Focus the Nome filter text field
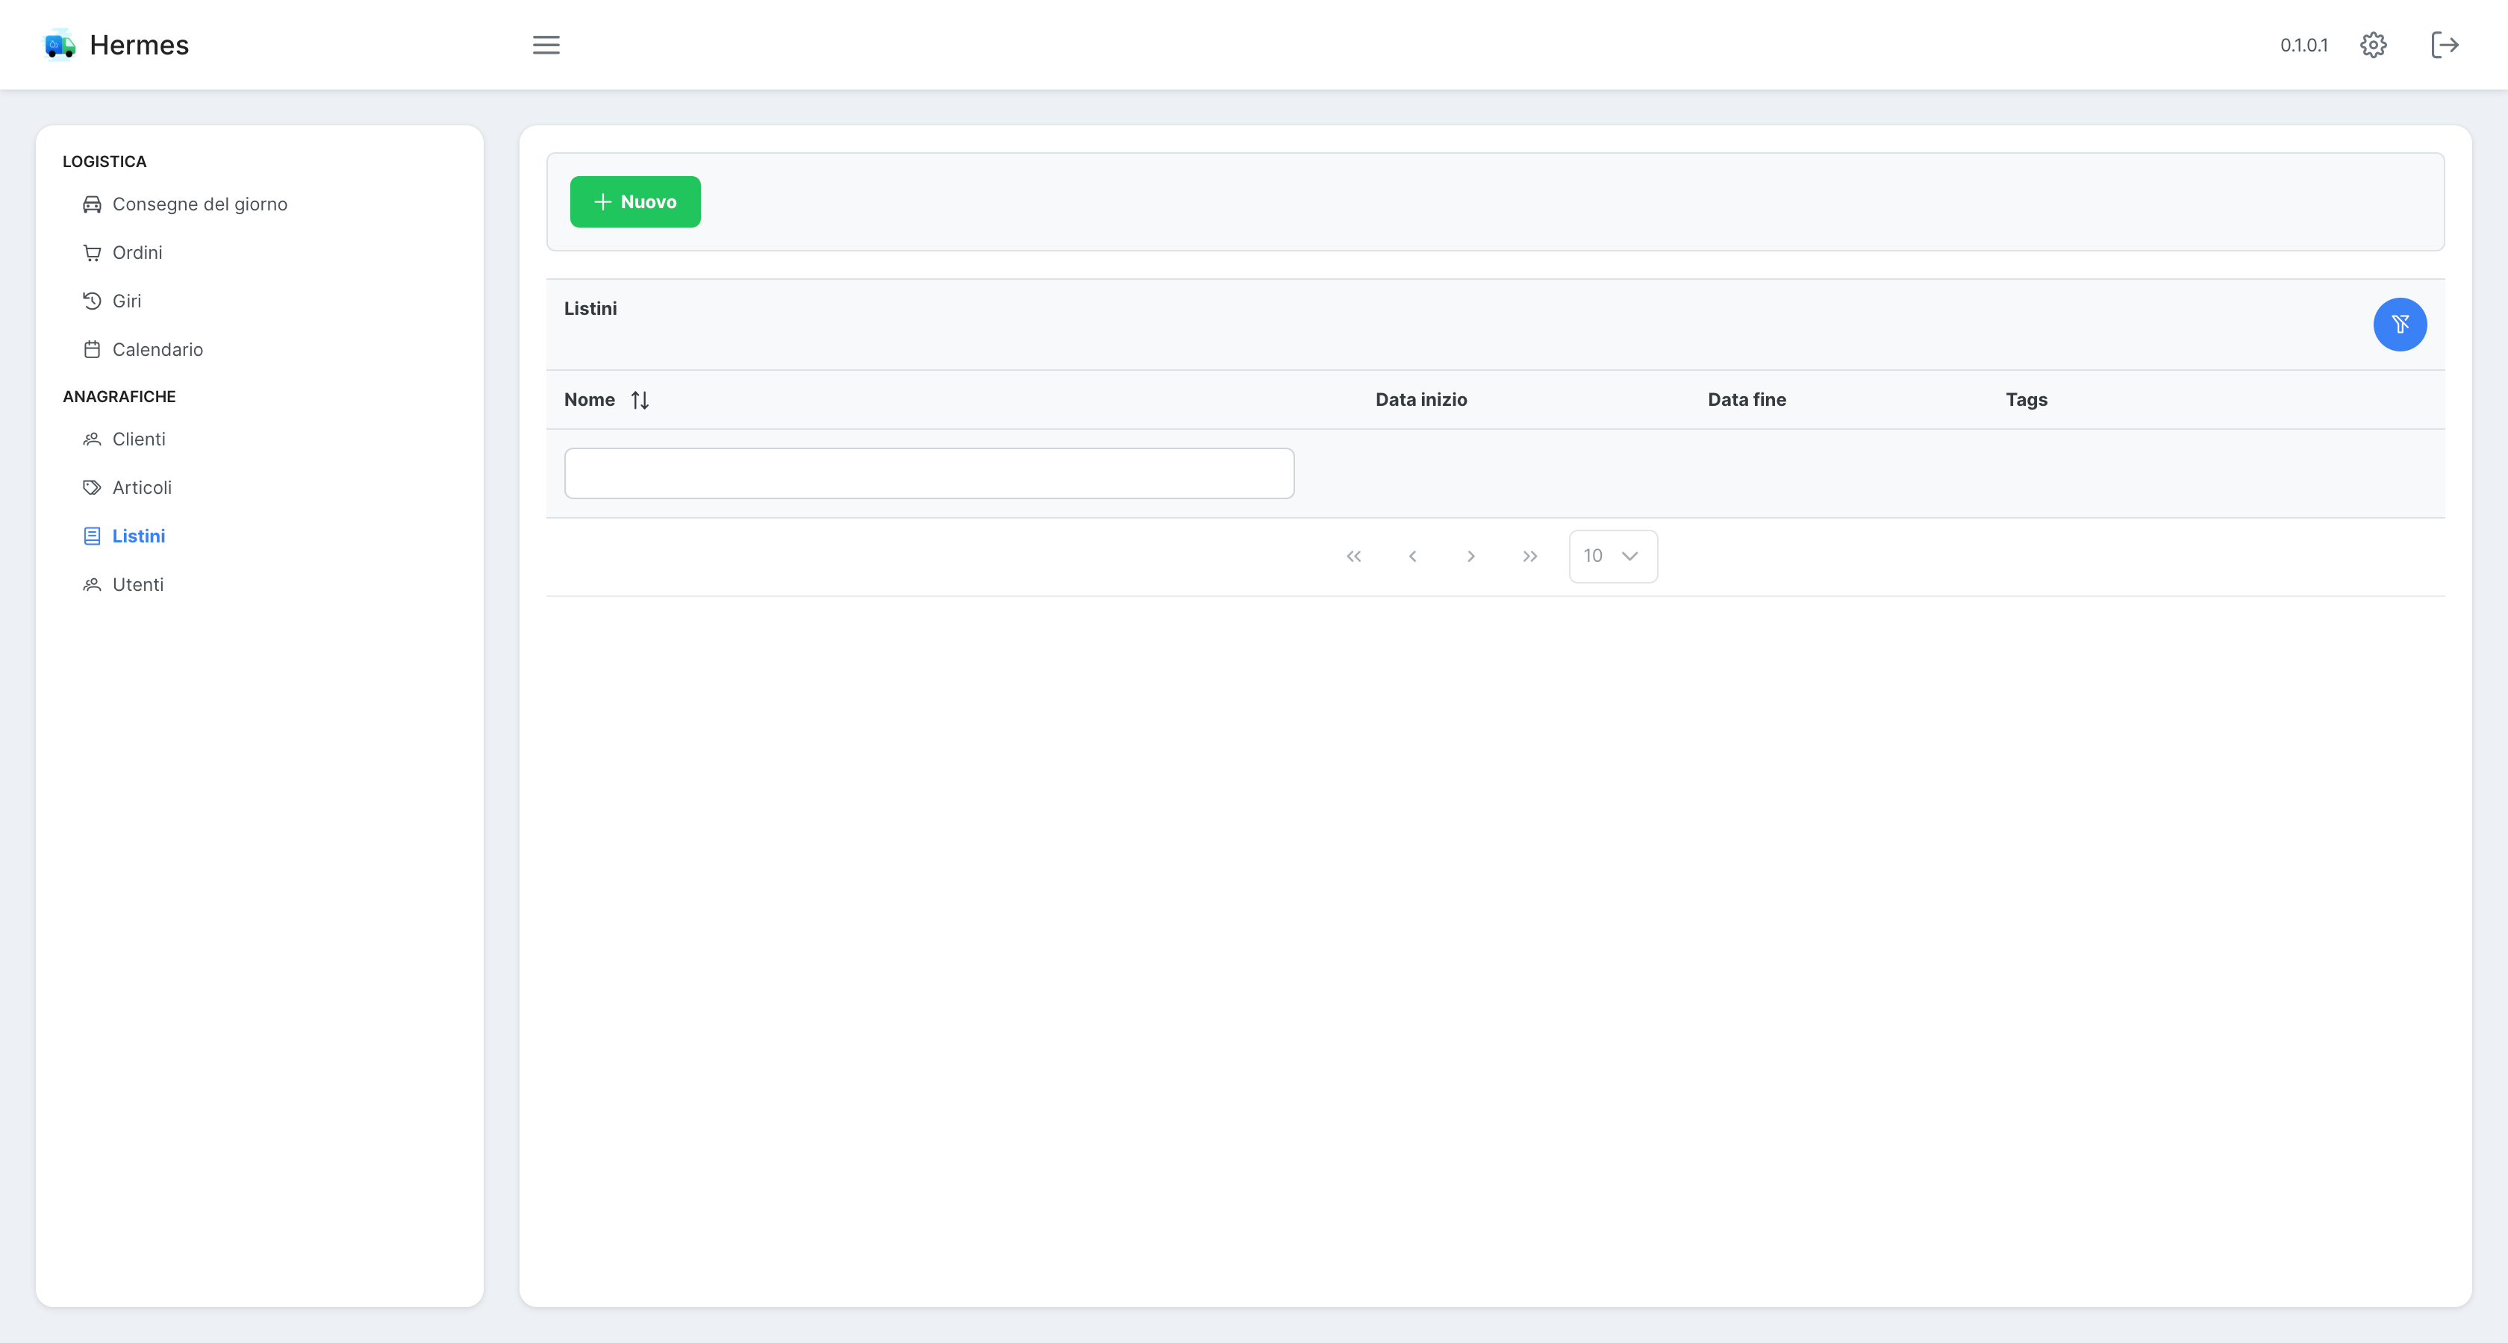The image size is (2508, 1343). 929,474
